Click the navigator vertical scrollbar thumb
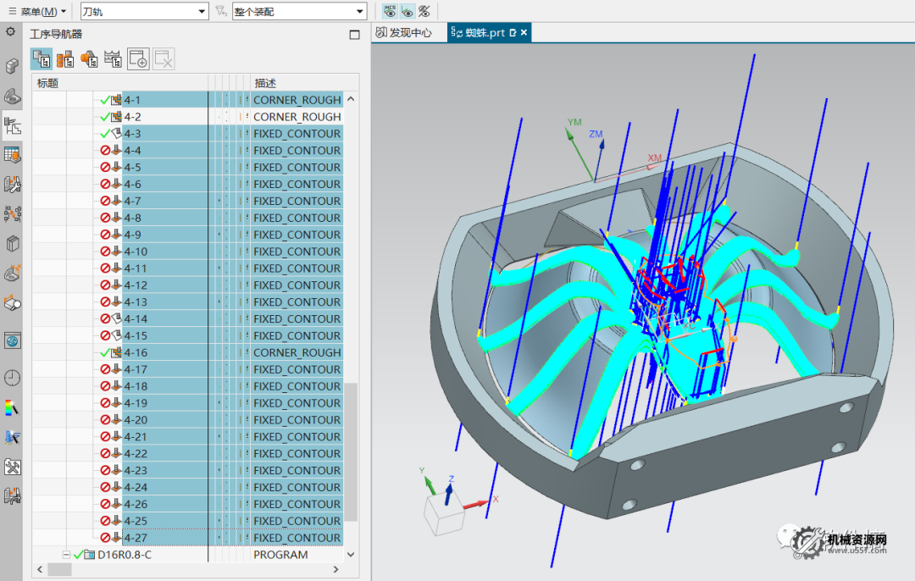The width and height of the screenshot is (915, 581). pos(351,453)
